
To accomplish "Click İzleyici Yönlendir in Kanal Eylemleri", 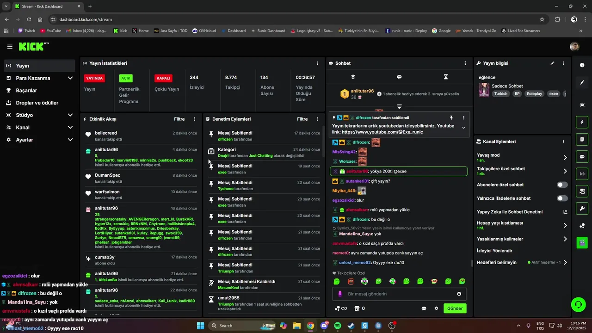I will click(494, 251).
